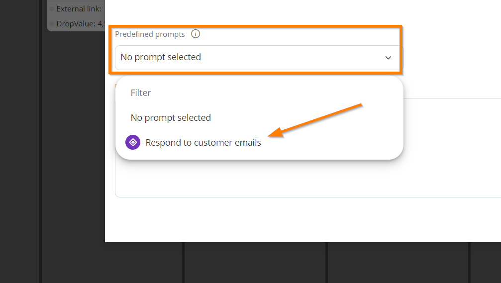This screenshot has height=283, width=501.
Task: Collapse the dropdown using the chevron arrow
Action: [x=388, y=58]
